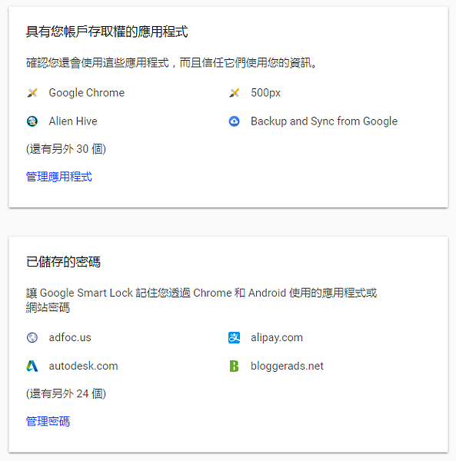Click the Google Chrome app icon
The image size is (456, 461).
(32, 93)
